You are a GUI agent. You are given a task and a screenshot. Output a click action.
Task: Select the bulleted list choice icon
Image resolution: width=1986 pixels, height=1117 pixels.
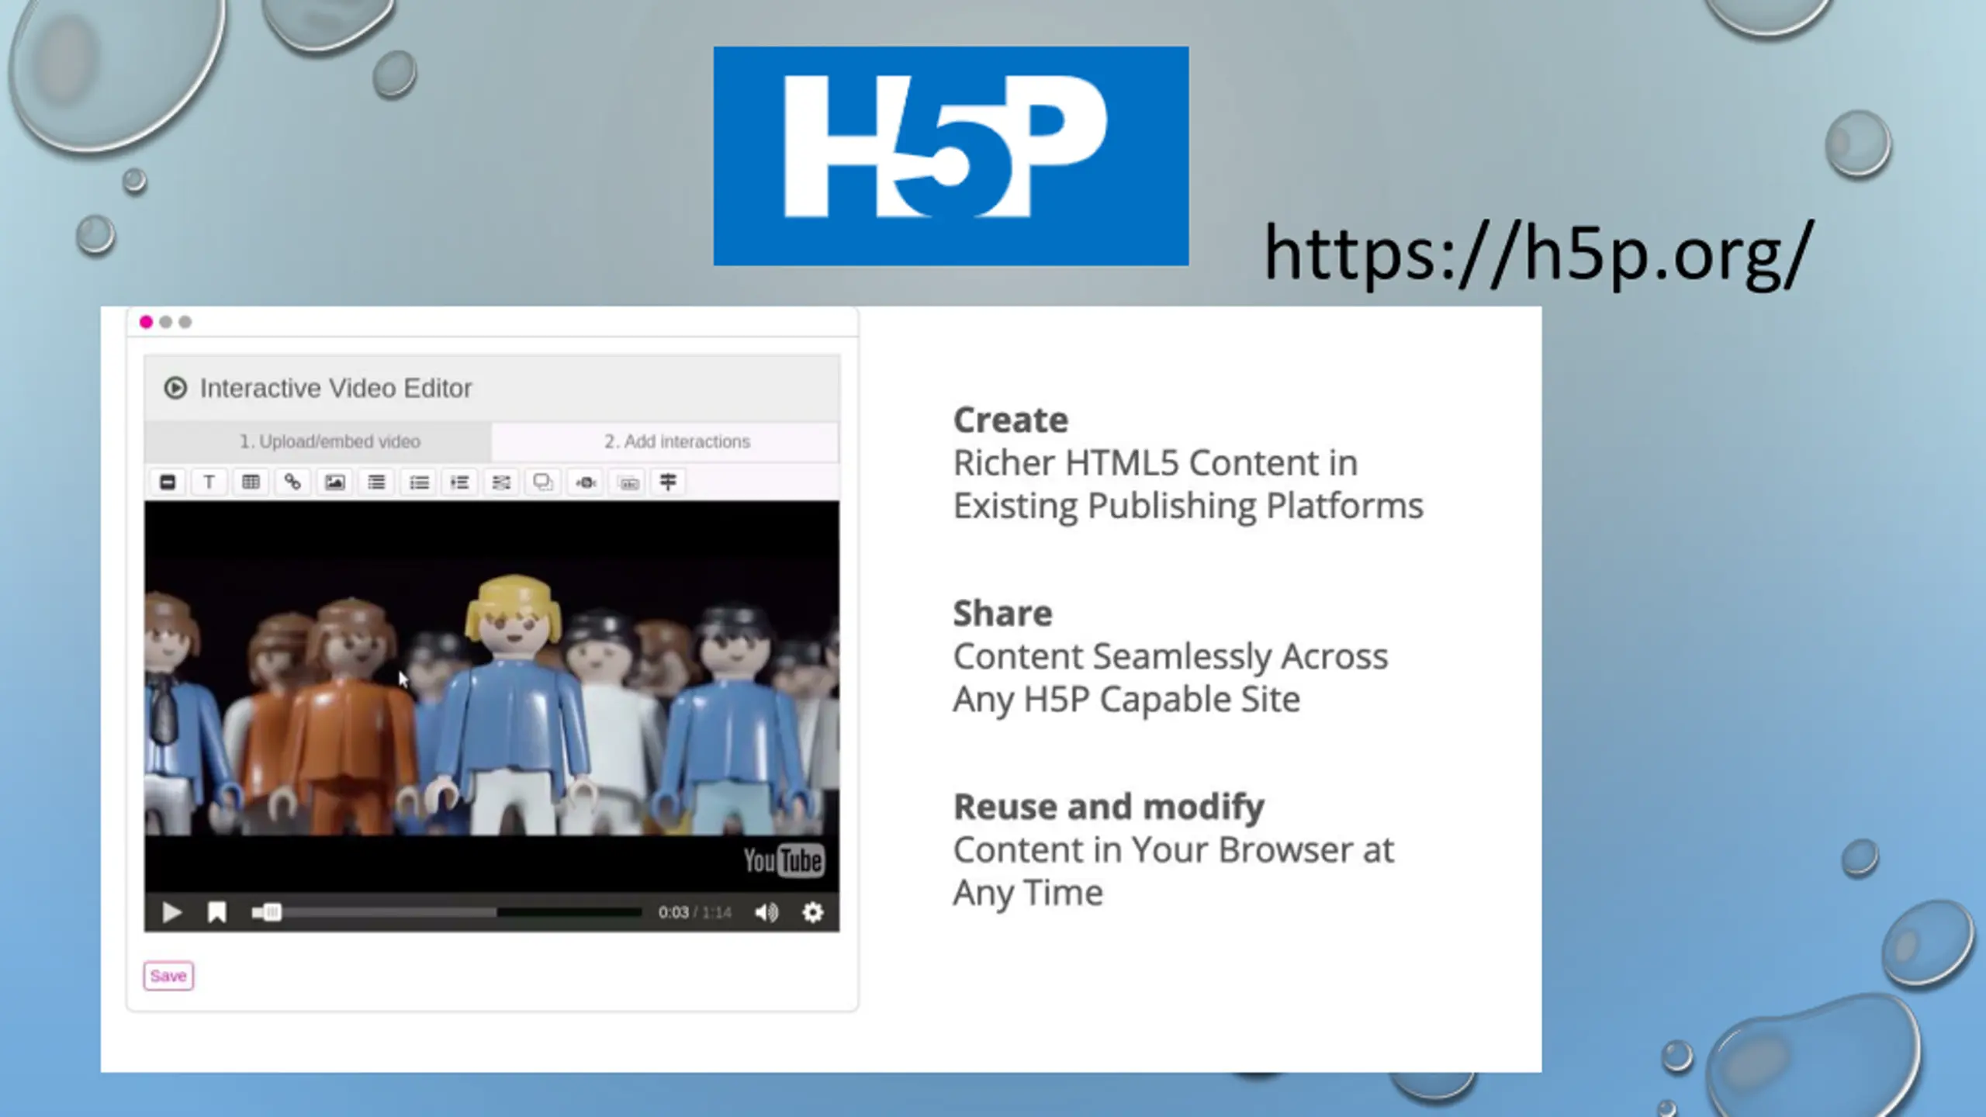[x=419, y=482]
